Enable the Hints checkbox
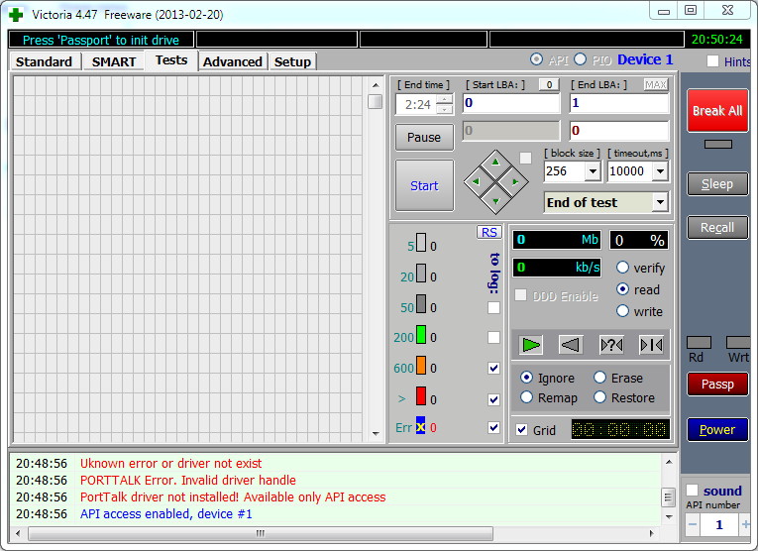 (x=712, y=60)
